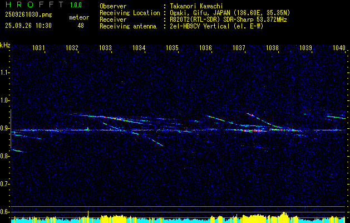Click the 1036 time axis label
Viewport: 350px width, 223px height.
click(x=205, y=47)
